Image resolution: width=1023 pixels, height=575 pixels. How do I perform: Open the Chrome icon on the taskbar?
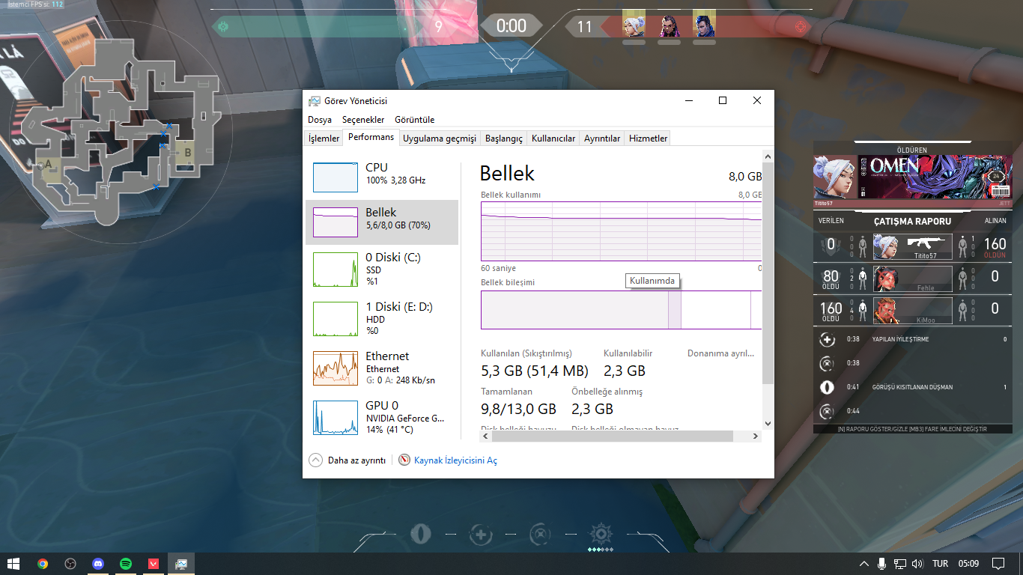(x=43, y=564)
